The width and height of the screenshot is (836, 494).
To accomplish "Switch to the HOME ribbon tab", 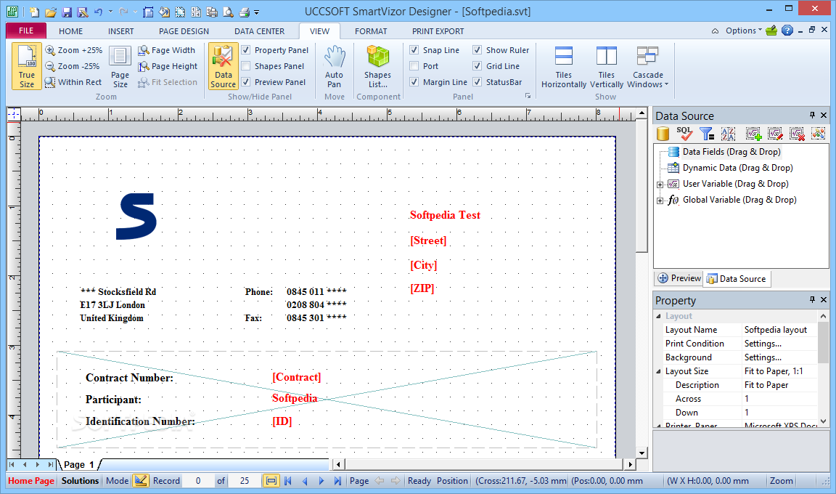I will coord(71,31).
